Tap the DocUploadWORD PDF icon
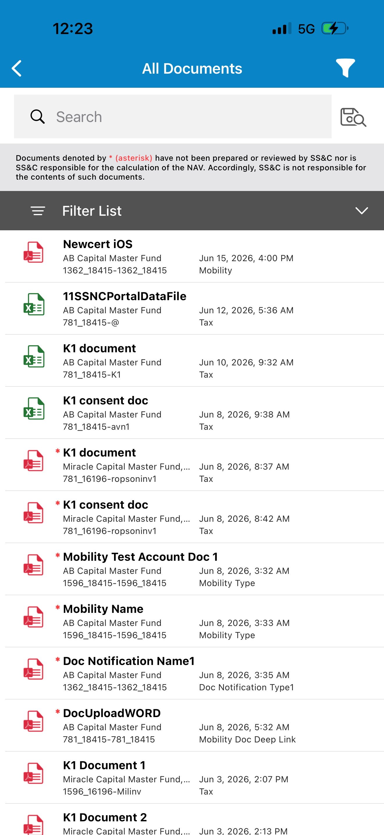The image size is (384, 835). pos(34,721)
